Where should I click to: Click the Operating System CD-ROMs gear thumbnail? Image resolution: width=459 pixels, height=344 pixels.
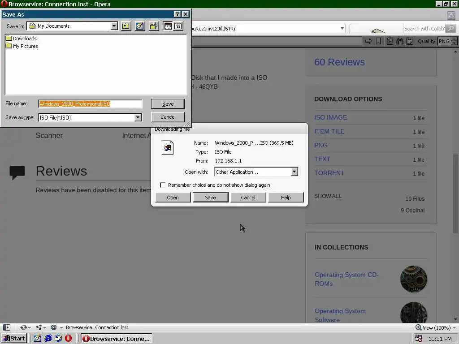coord(414,279)
